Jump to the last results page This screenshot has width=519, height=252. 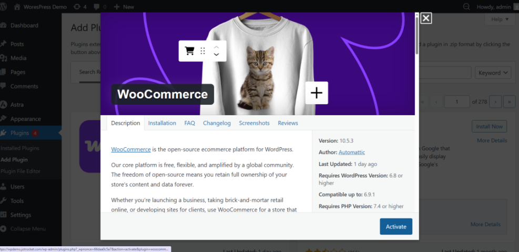[x=509, y=102]
